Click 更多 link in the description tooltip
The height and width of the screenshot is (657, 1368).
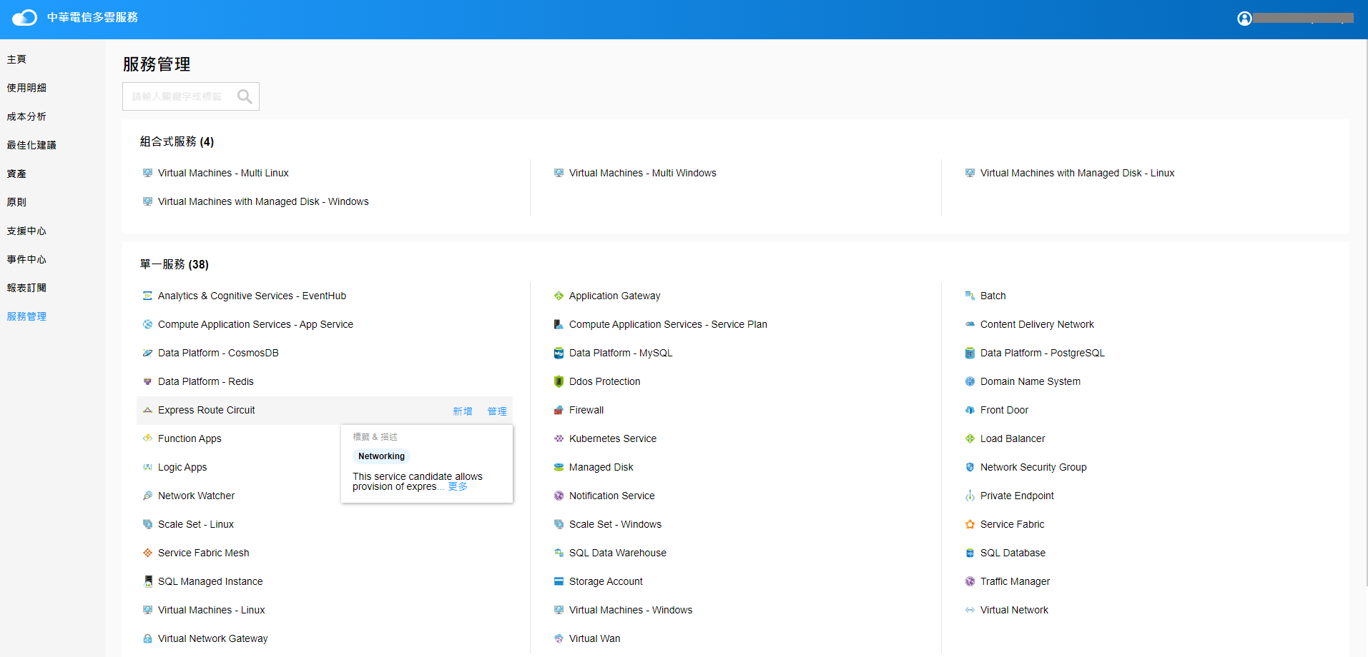pyautogui.click(x=458, y=486)
